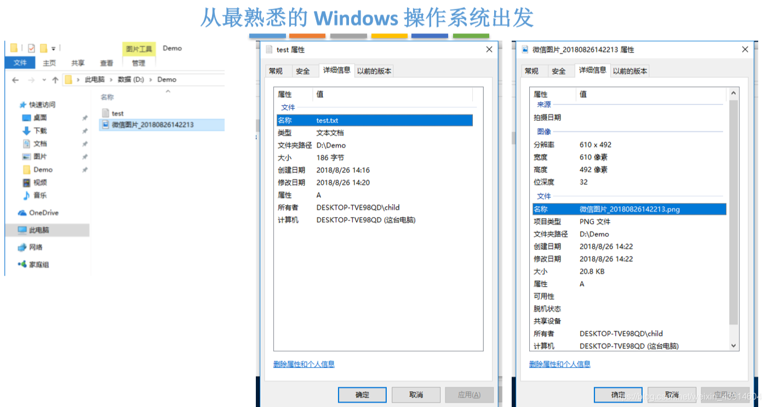767x407 pixels.
Task: Collapse the sort arrow above 名称 column
Action: (168, 91)
